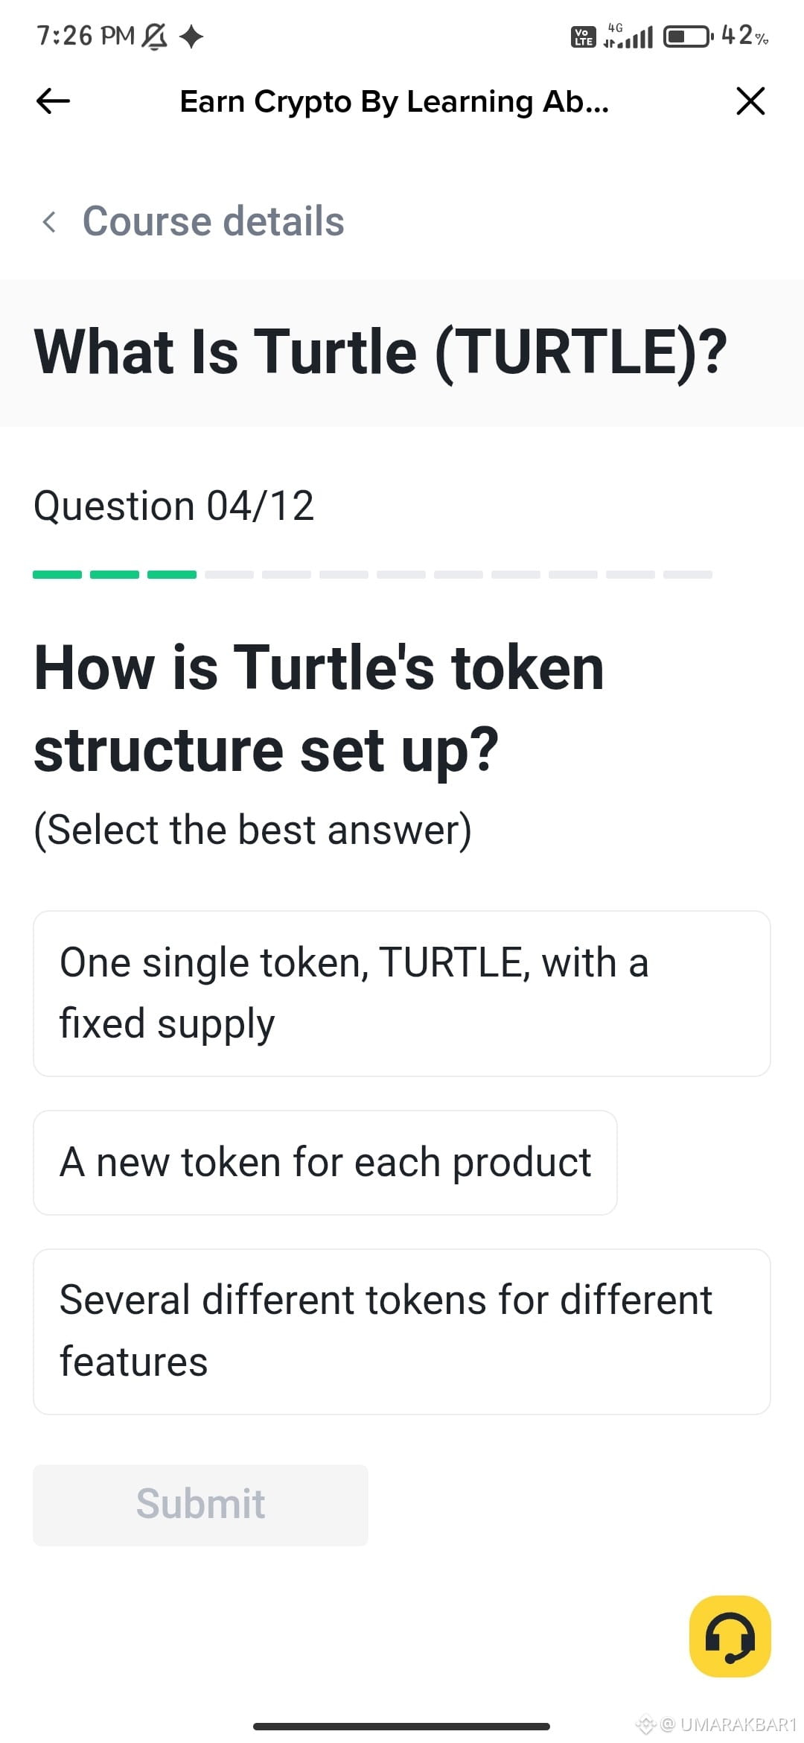Tap the 4G signal strength icon
The width and height of the screenshot is (804, 1743).
click(628, 35)
